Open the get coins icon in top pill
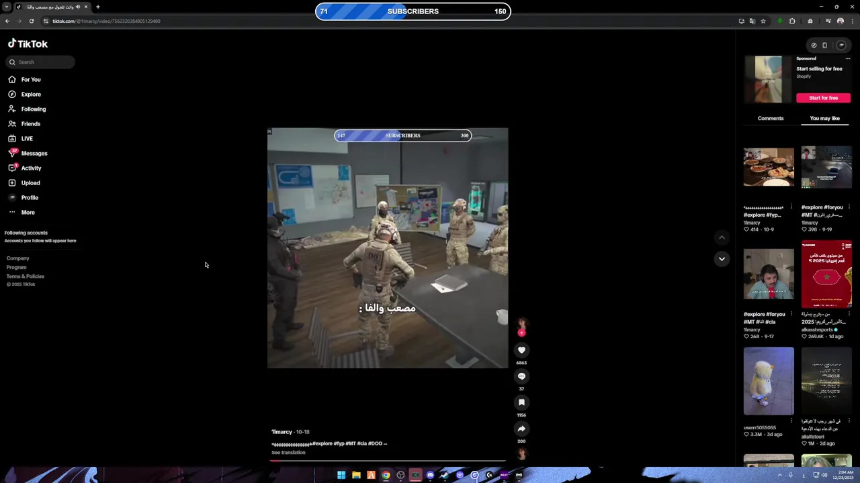The width and height of the screenshot is (860, 483). click(814, 46)
